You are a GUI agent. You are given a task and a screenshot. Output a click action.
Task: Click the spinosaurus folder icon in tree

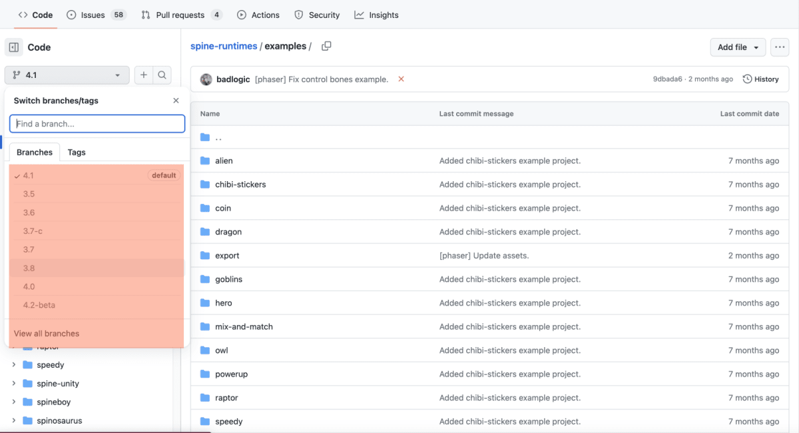pos(27,421)
